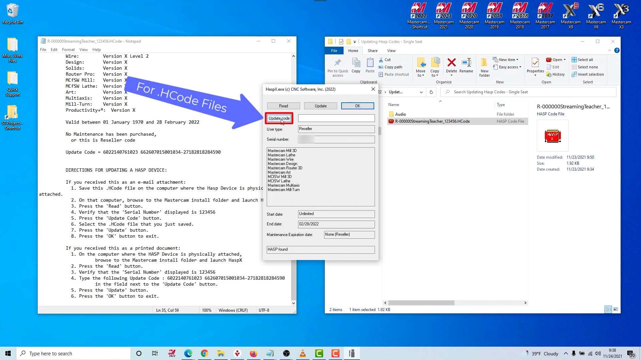This screenshot has width=641, height=360.
Task: Open the Easy access dropdown
Action: (507, 67)
